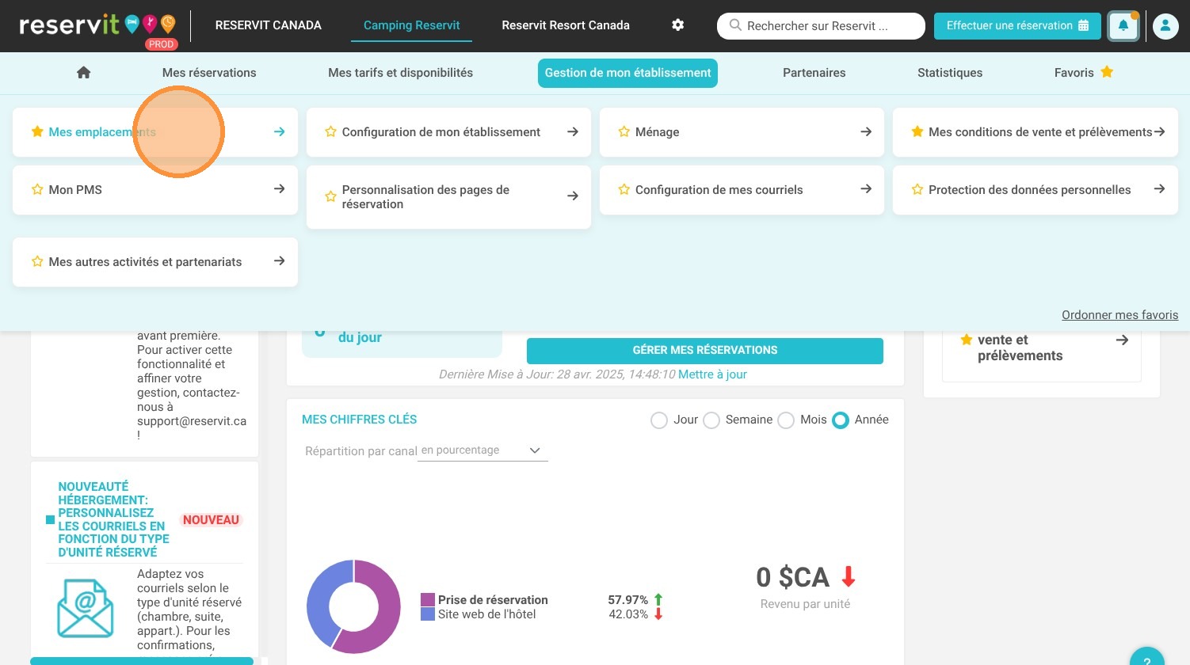Click the Rechercher sur Reservit search field
This screenshot has height=665, width=1190.
pos(821,25)
